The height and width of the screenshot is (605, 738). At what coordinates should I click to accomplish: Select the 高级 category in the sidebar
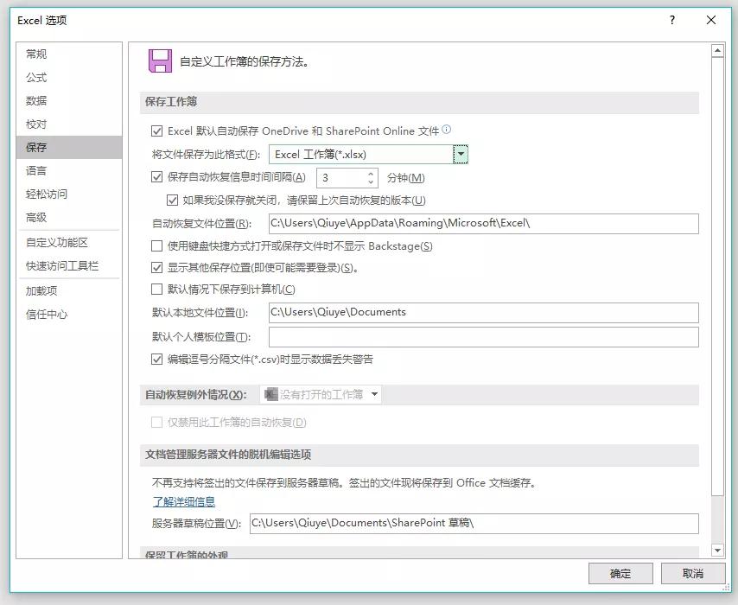(35, 217)
